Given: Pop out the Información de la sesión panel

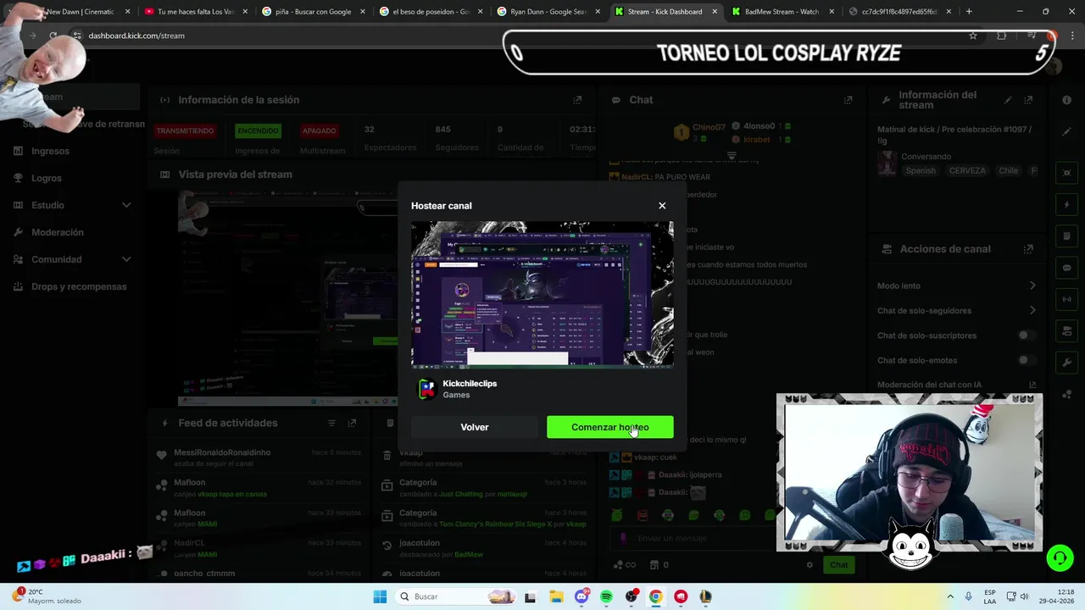Looking at the screenshot, I should 577,100.
